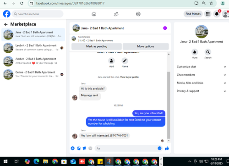Expand Media, files and links section
The width and height of the screenshot is (229, 166).
click(202, 83)
